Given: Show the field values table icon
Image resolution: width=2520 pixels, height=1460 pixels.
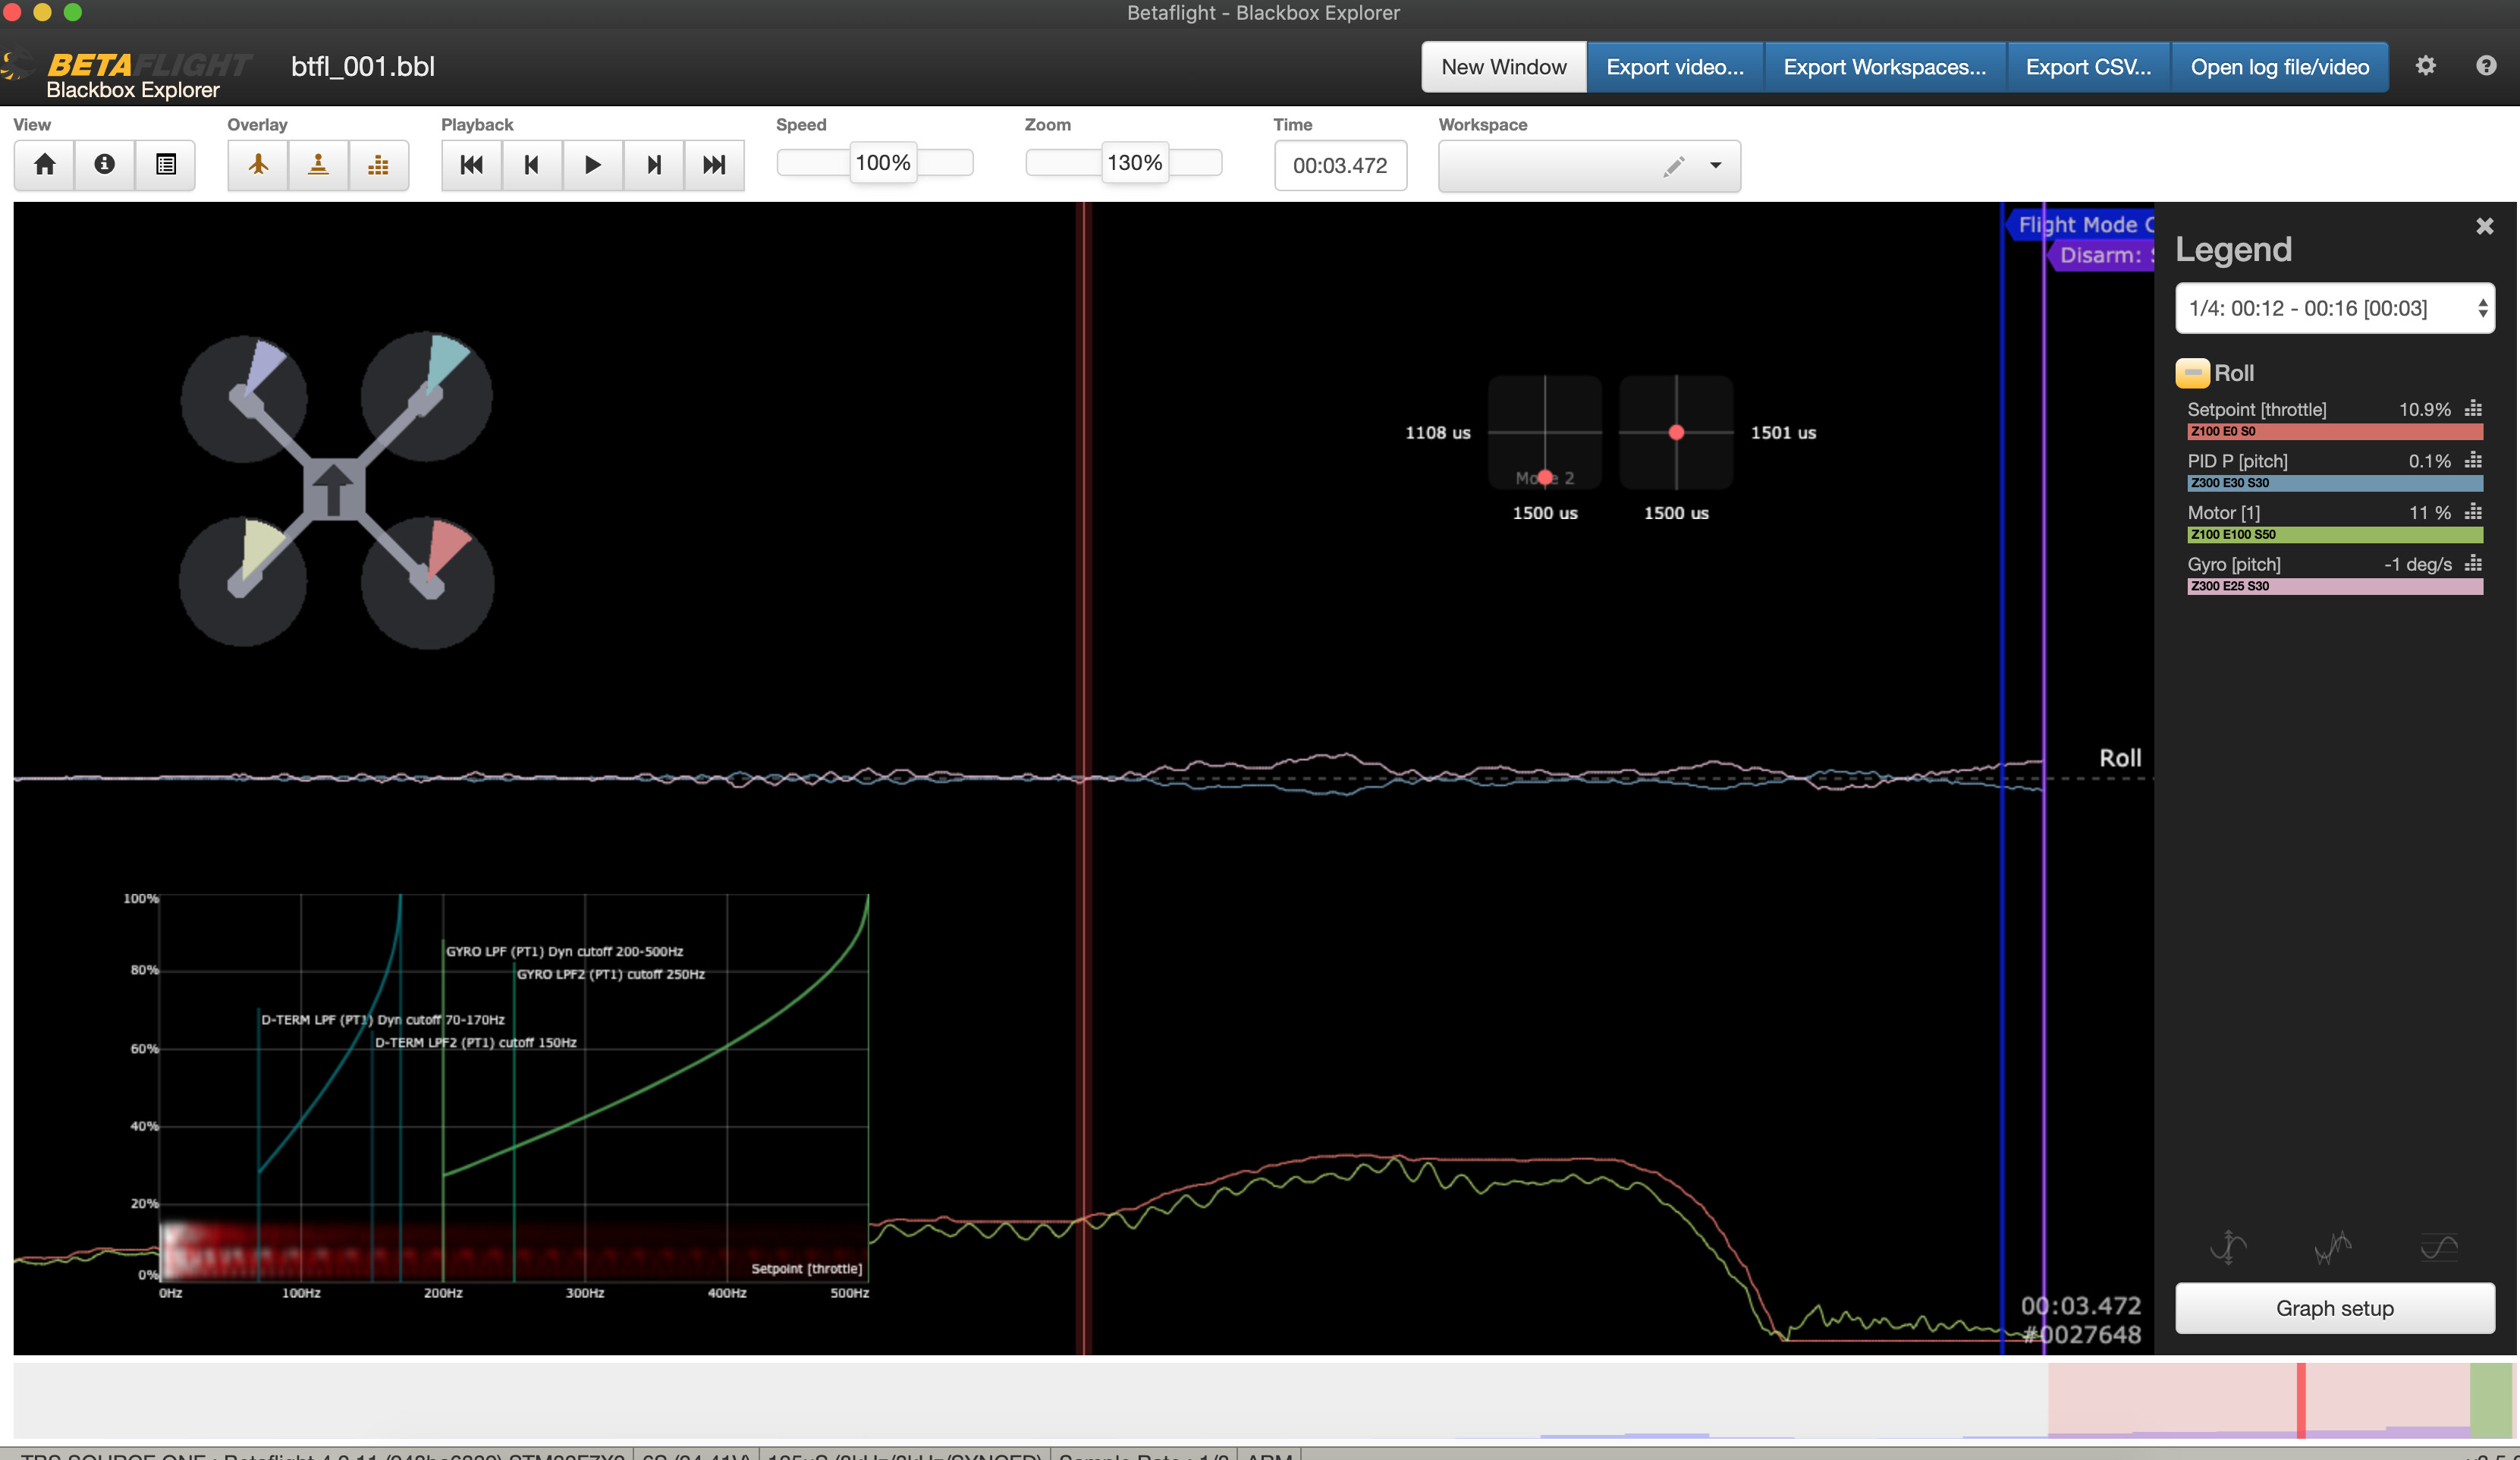Looking at the screenshot, I should pyautogui.click(x=166, y=165).
